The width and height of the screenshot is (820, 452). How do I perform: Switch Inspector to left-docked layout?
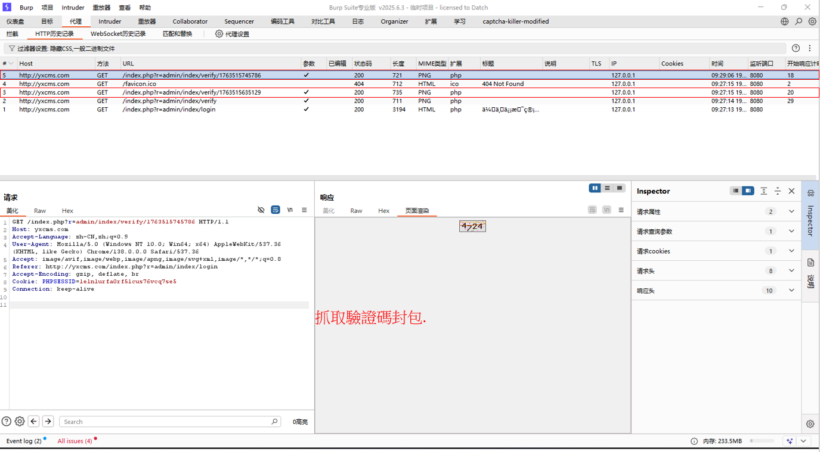[x=736, y=191]
